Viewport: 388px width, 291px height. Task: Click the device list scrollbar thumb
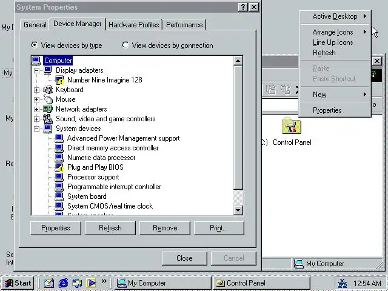[x=238, y=127]
